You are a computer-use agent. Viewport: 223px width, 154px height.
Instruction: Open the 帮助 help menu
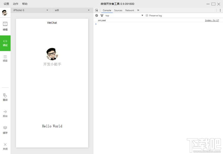click(x=25, y=4)
